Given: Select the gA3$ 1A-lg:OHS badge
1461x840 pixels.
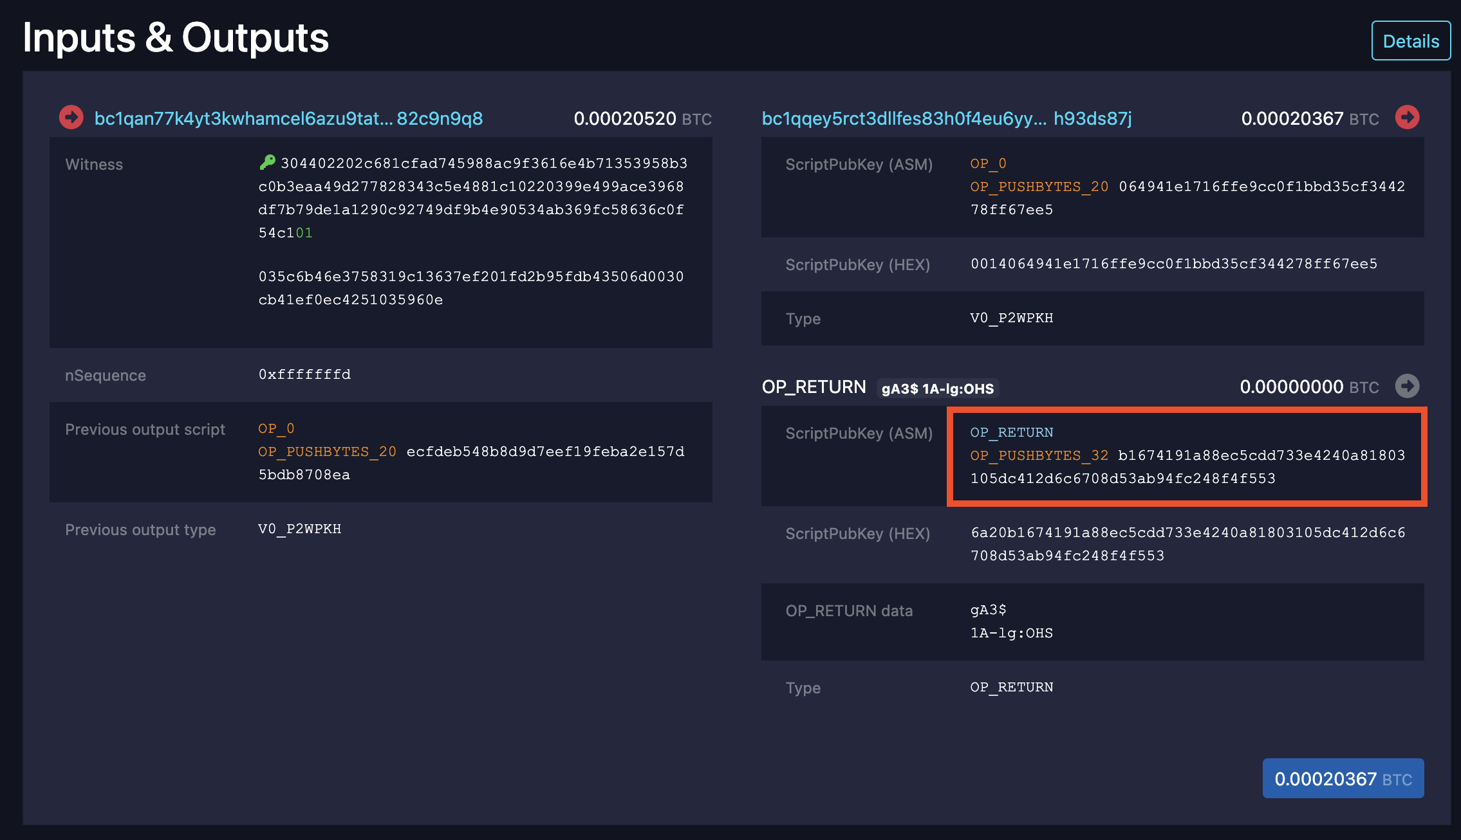Looking at the screenshot, I should point(937,388).
